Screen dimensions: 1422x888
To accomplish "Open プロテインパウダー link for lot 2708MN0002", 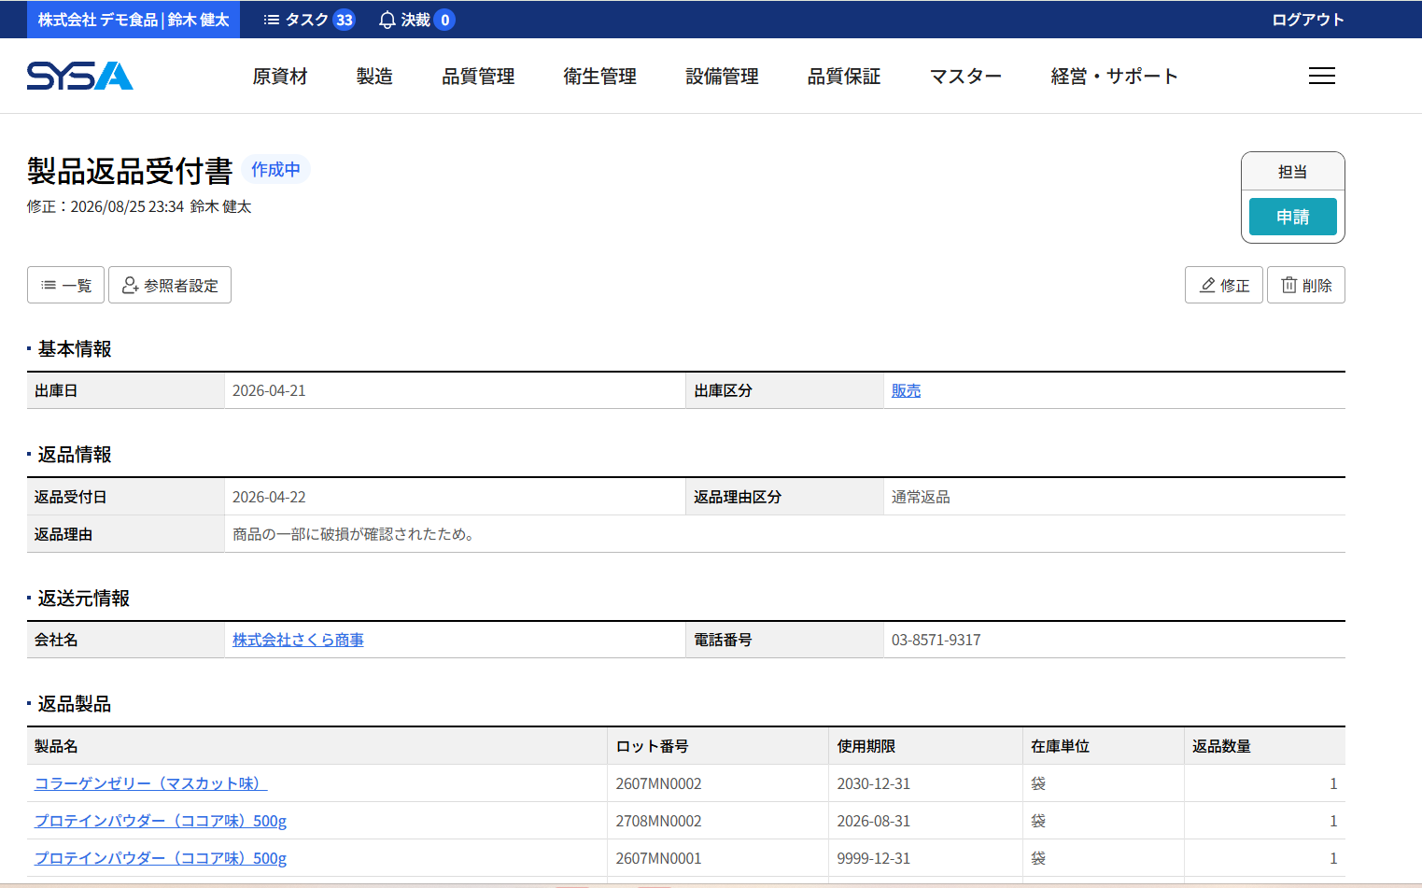I will point(161,821).
